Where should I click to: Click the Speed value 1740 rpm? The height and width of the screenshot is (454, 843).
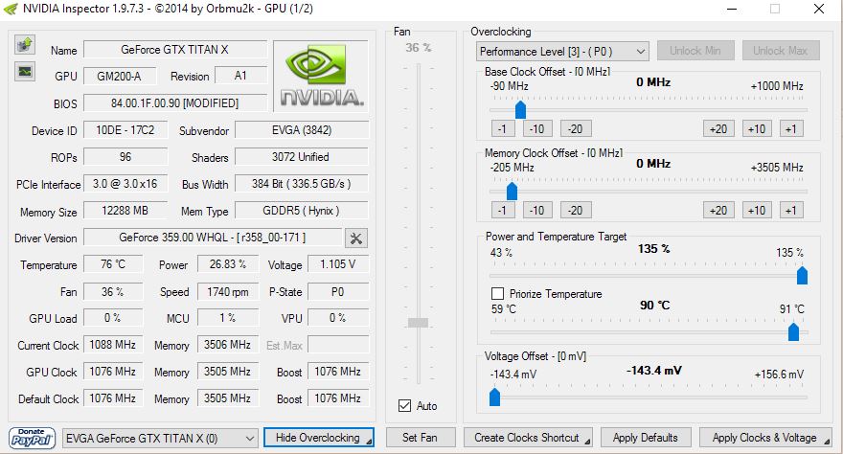(x=228, y=292)
